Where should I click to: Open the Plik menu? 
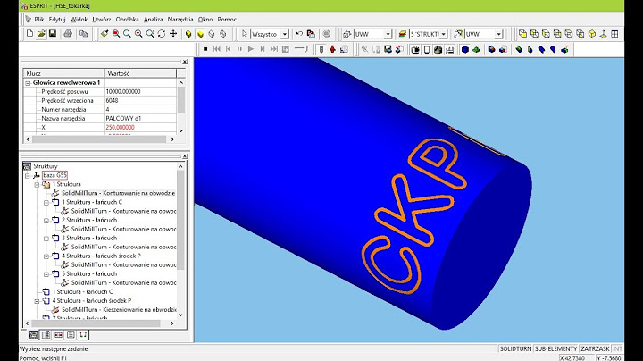[x=39, y=20]
